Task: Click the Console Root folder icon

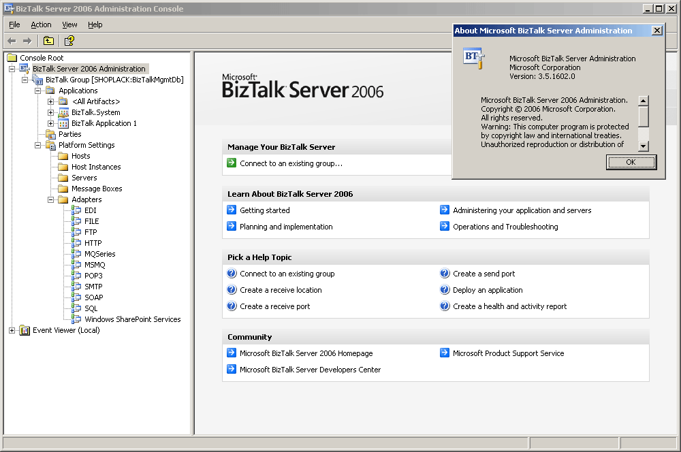Action: click(x=12, y=58)
